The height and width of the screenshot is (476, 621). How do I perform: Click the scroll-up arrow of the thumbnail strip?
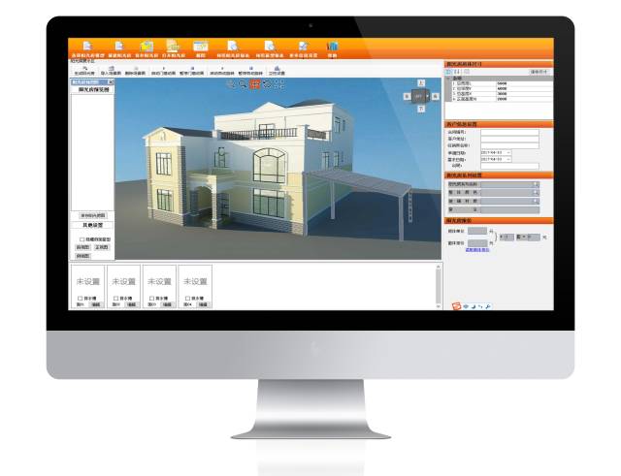tap(438, 267)
